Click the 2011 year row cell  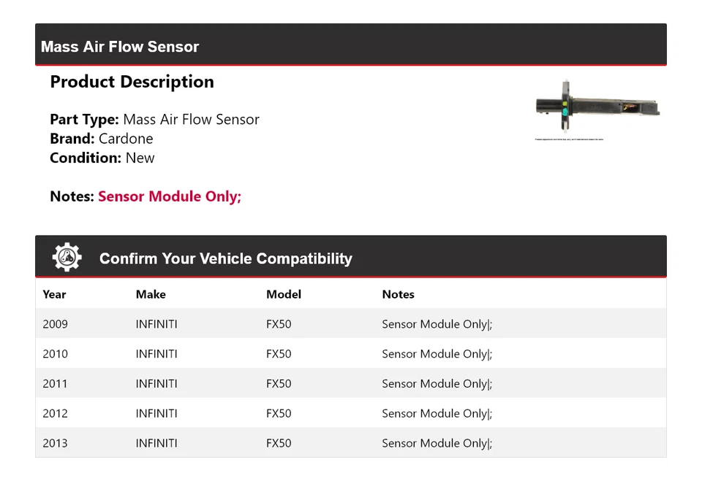point(55,384)
